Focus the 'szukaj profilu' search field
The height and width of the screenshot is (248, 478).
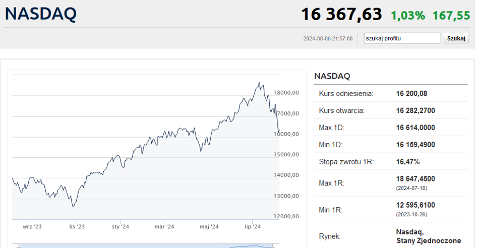402,38
